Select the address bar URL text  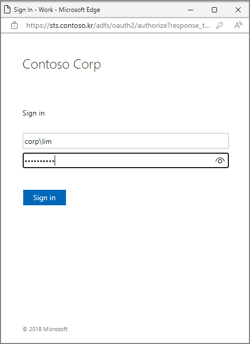pos(118,25)
